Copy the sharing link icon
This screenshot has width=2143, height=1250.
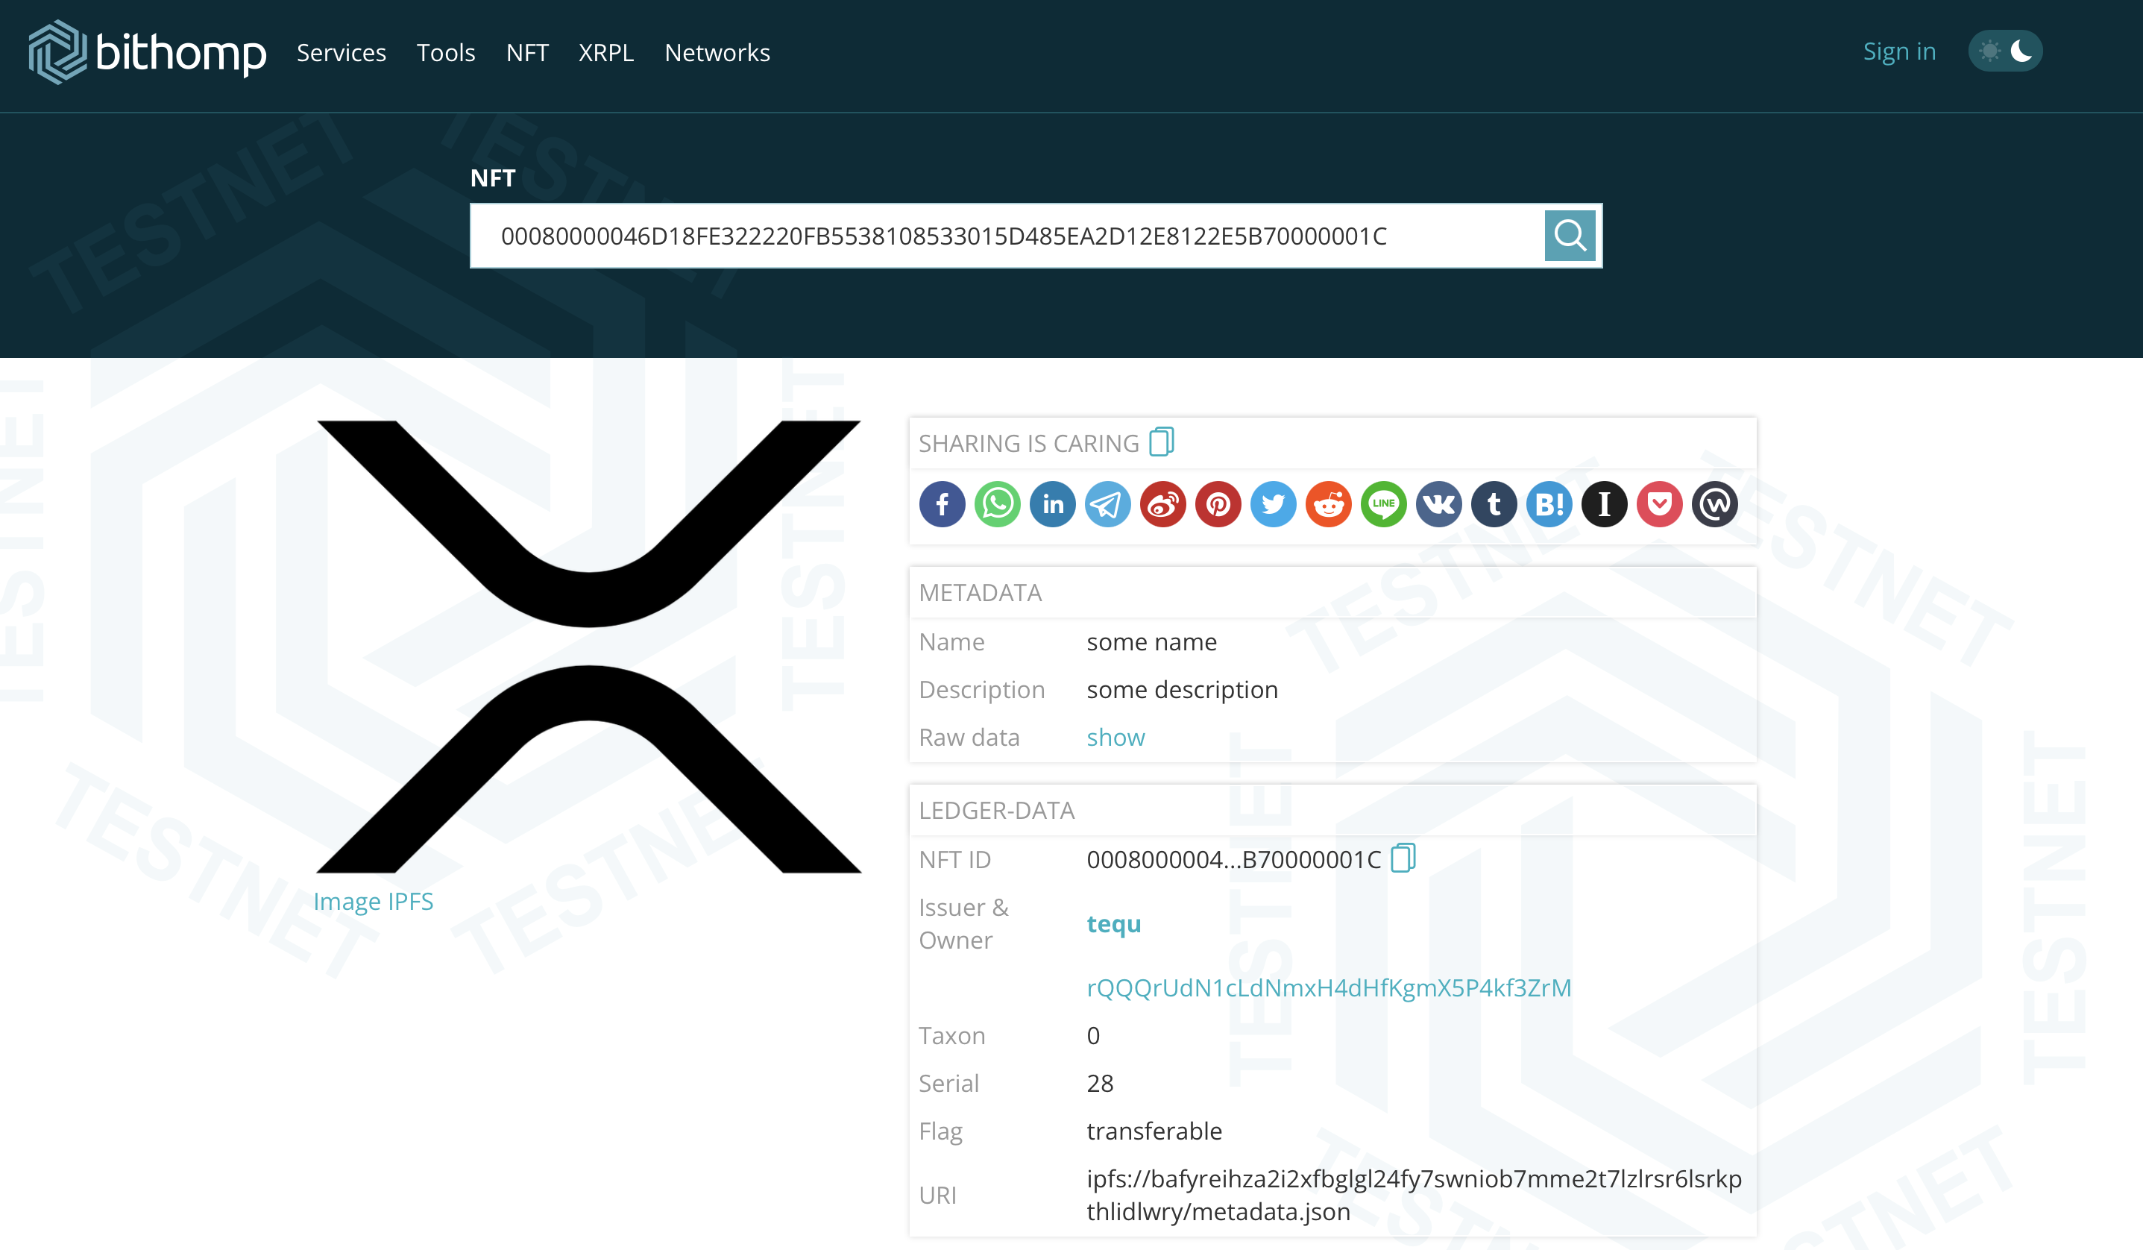point(1162,442)
